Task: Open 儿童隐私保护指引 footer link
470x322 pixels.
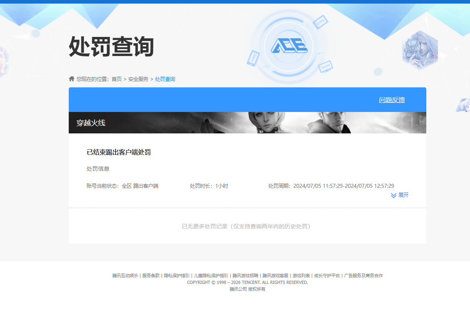Action: (x=211, y=276)
